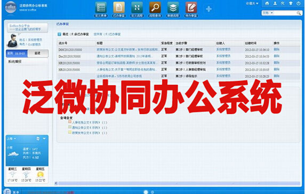
Task: Open the 劳务合同签订审批流程 title link
Action: pos(127,63)
